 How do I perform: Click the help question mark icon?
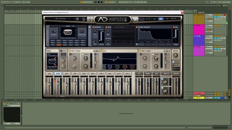(x=179, y=18)
